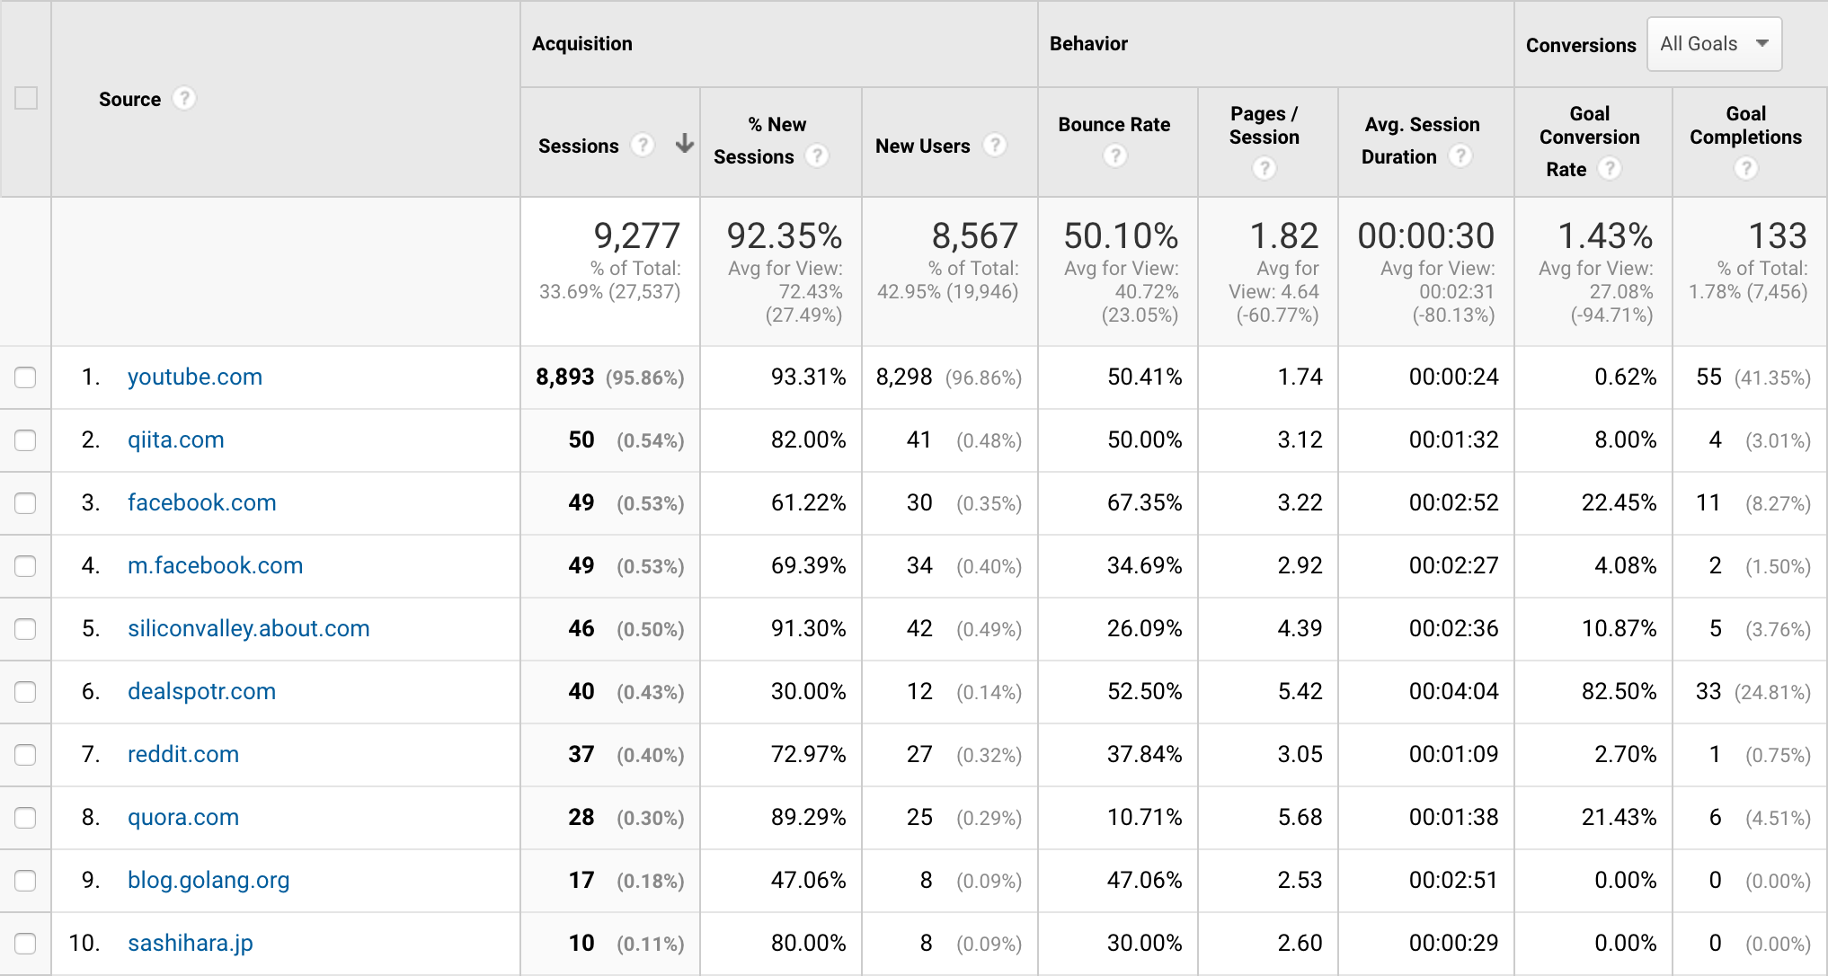
Task: Sort table by New Users column
Action: [923, 145]
